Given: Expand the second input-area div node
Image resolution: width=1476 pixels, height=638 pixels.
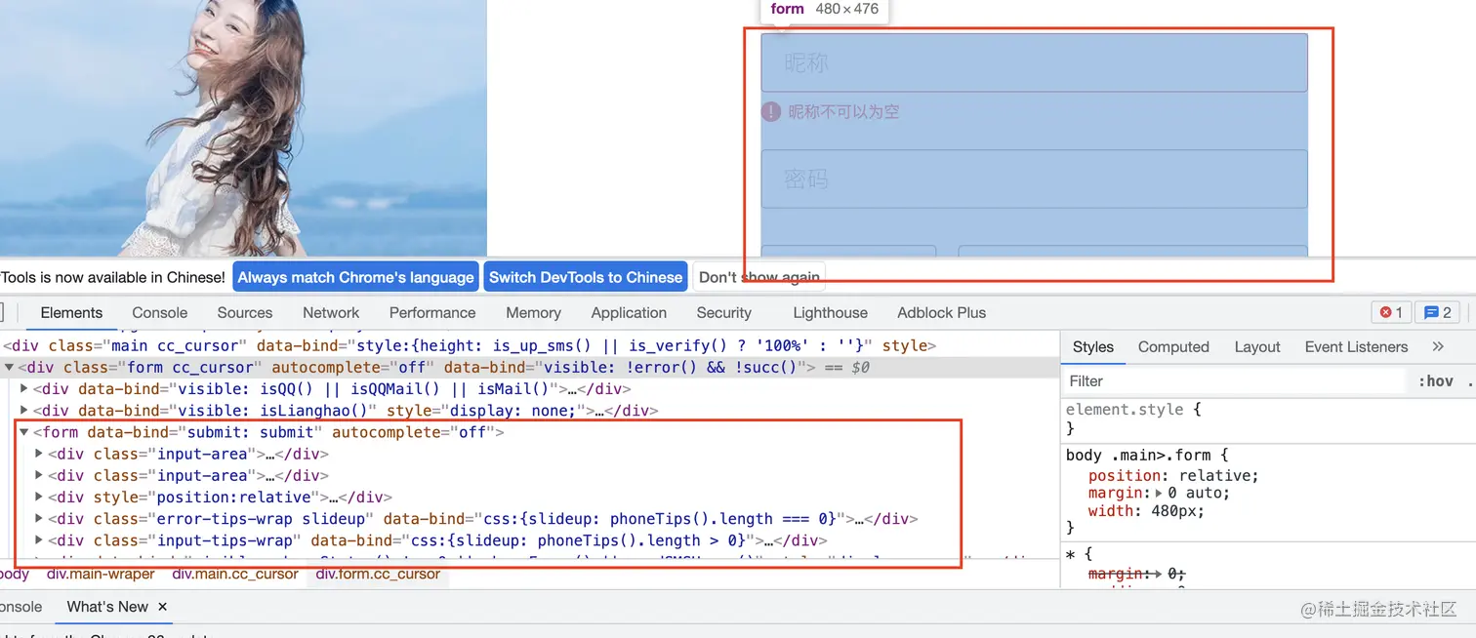Looking at the screenshot, I should [40, 475].
